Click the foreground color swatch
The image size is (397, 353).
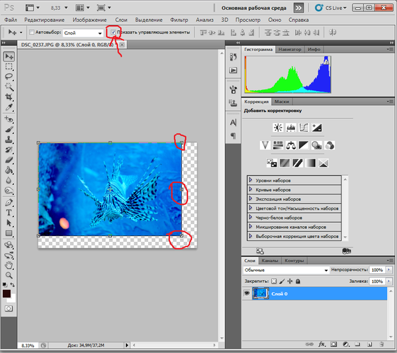pyautogui.click(x=7, y=293)
